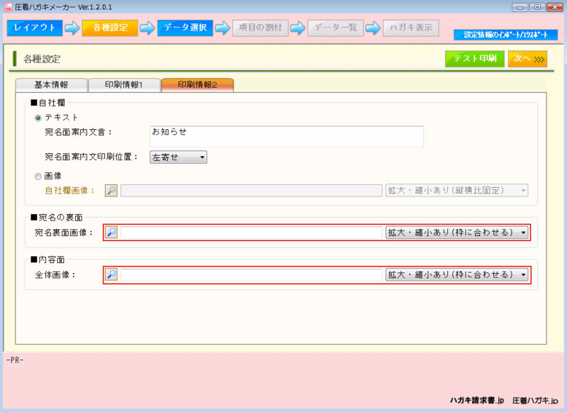
Task: Switch to the 基本情報 tab
Action: click(x=51, y=85)
